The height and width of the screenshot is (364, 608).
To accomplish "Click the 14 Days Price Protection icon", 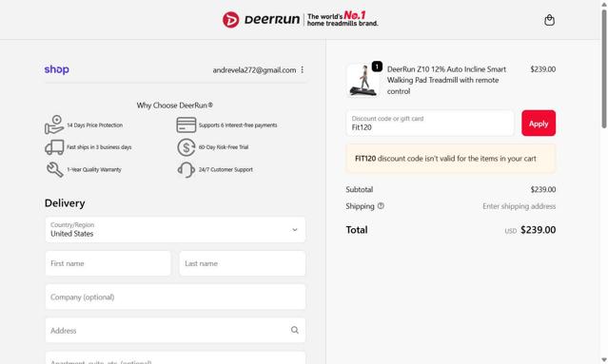I will pyautogui.click(x=54, y=125).
